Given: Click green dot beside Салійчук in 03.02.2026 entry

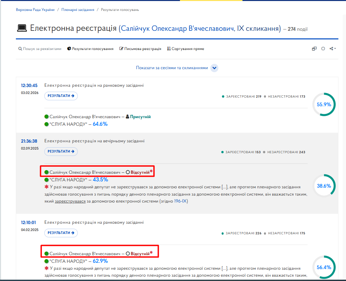Looking at the screenshot, I should click(x=46, y=117).
